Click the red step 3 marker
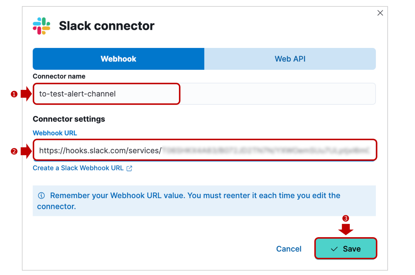This screenshot has width=415, height=275. pyautogui.click(x=346, y=218)
